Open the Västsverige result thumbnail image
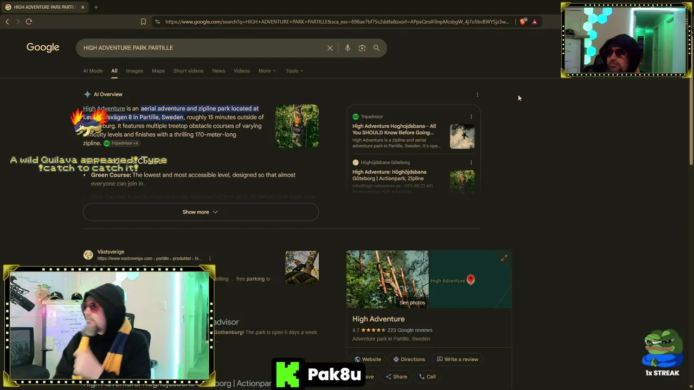This screenshot has width=694, height=390. tap(302, 267)
